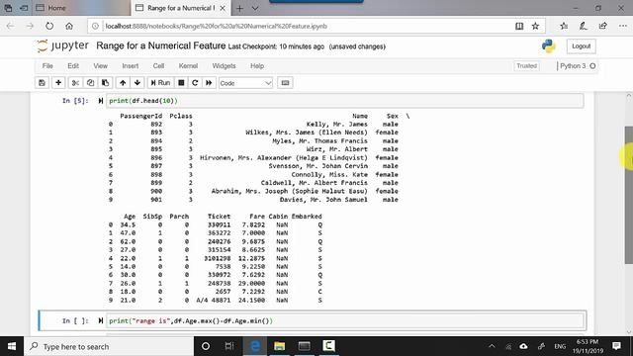This screenshot has height=356, width=633.
Task: Cut selected cells with the scissors icon
Action: [75, 83]
